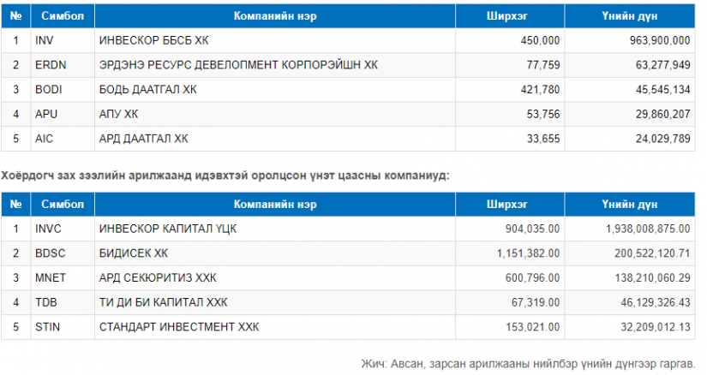Select the 1,938,008,875.00 amount cell

(x=630, y=229)
